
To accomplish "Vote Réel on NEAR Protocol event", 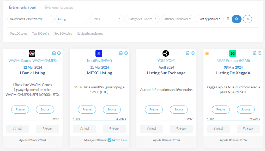I will [x=218, y=129].
